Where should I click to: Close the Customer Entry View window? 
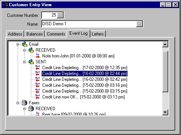pyautogui.click(x=175, y=5)
